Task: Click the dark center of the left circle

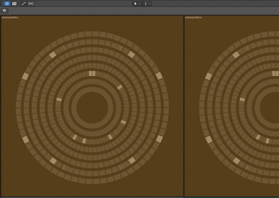Action: coord(92,108)
